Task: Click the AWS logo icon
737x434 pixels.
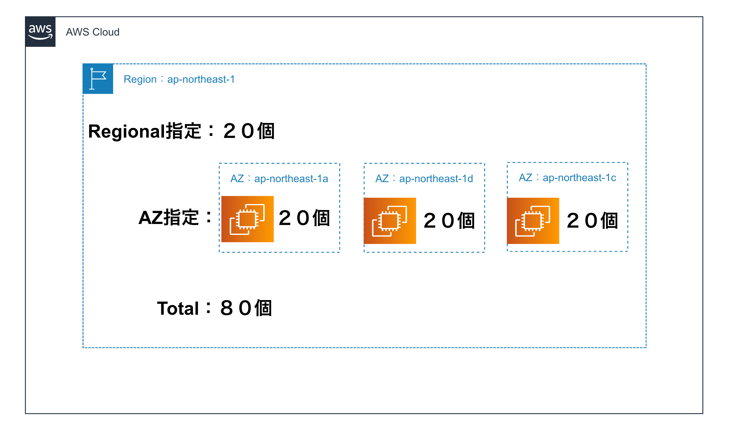Action: pyautogui.click(x=40, y=32)
